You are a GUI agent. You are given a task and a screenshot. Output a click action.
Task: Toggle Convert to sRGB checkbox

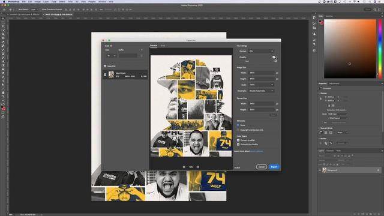tap(238, 140)
